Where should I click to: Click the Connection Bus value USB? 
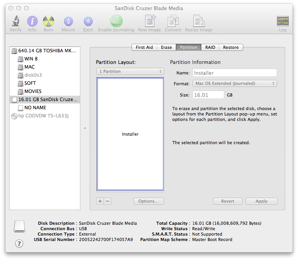click(x=83, y=229)
